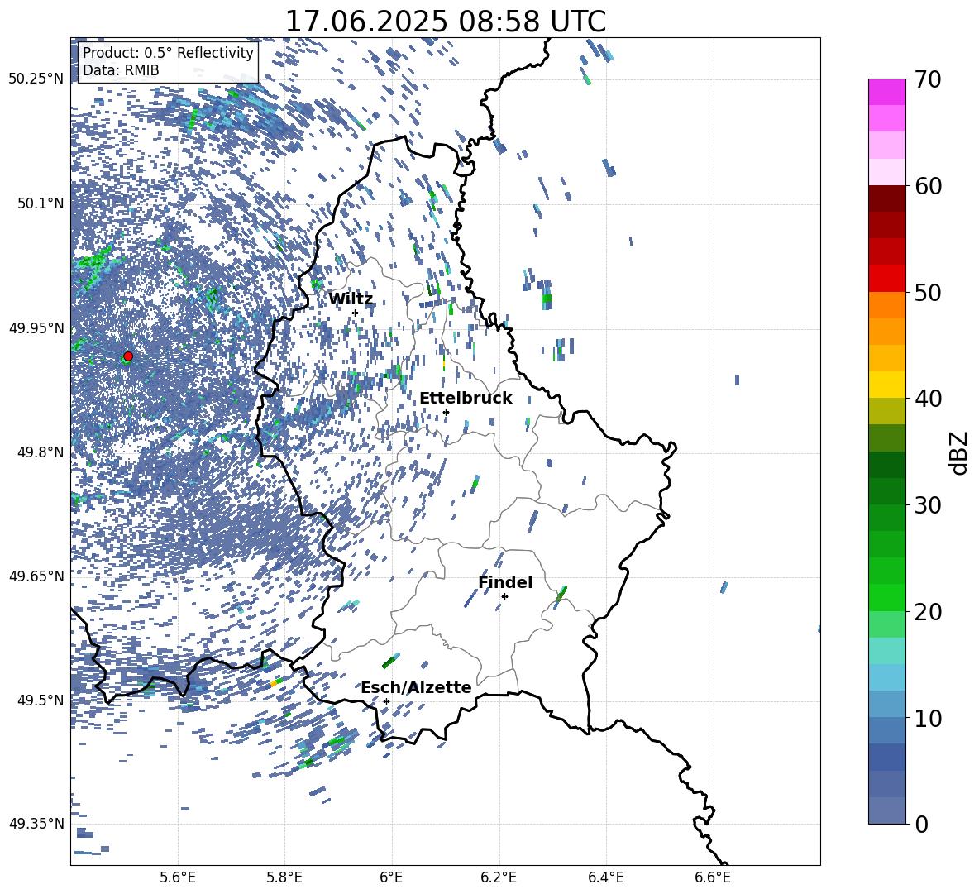Click the orange colorbar swatch below 50
Screen dimensions: 979x894
(887, 305)
